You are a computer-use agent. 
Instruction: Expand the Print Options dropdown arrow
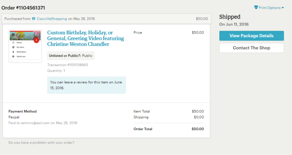(283, 8)
